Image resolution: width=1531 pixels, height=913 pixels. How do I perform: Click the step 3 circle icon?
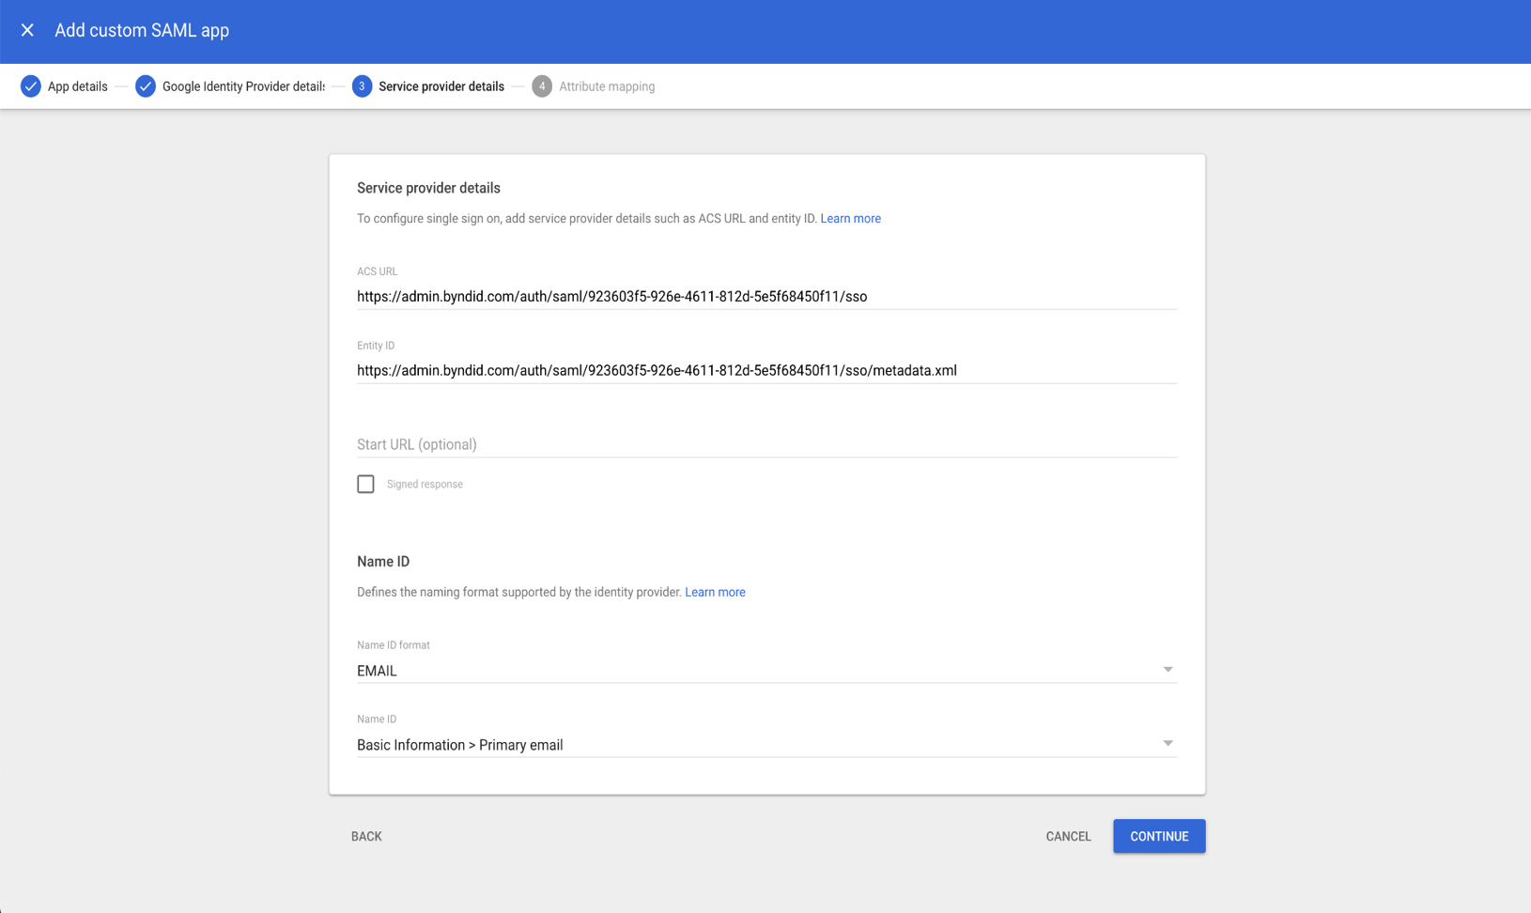click(x=362, y=86)
